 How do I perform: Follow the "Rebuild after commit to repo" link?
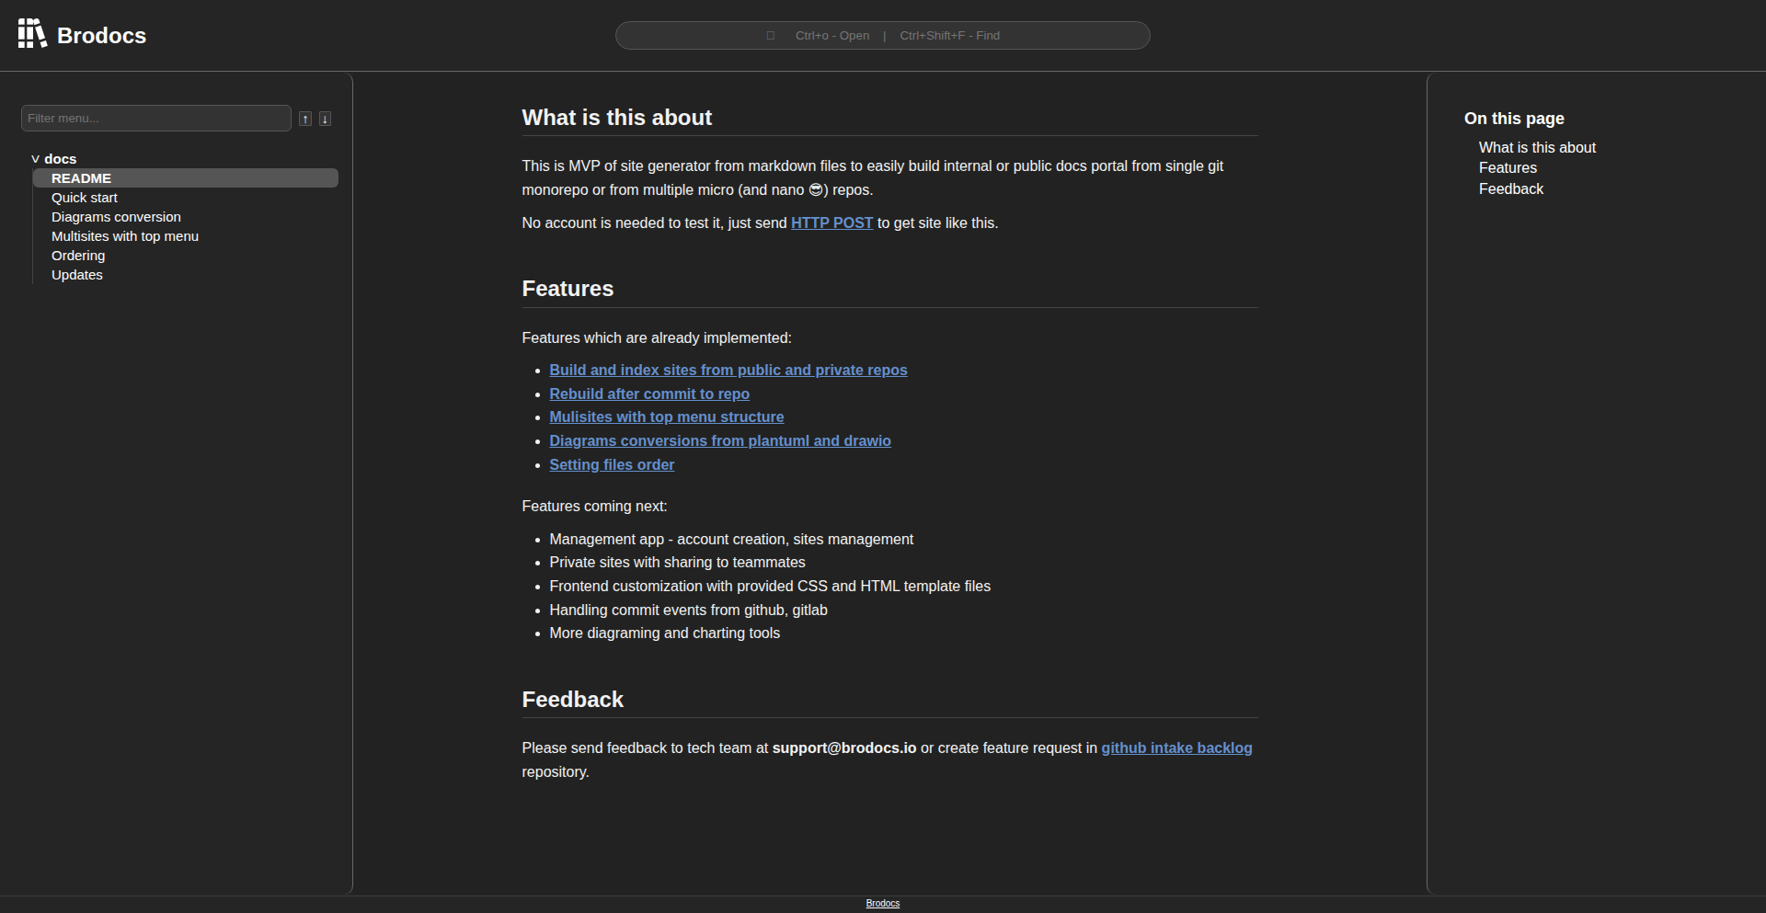(649, 394)
